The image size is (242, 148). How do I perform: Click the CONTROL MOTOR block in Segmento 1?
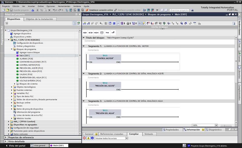105,59
